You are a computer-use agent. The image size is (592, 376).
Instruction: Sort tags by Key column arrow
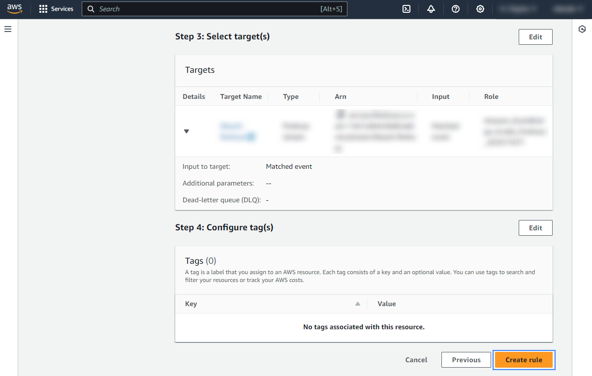tap(358, 304)
